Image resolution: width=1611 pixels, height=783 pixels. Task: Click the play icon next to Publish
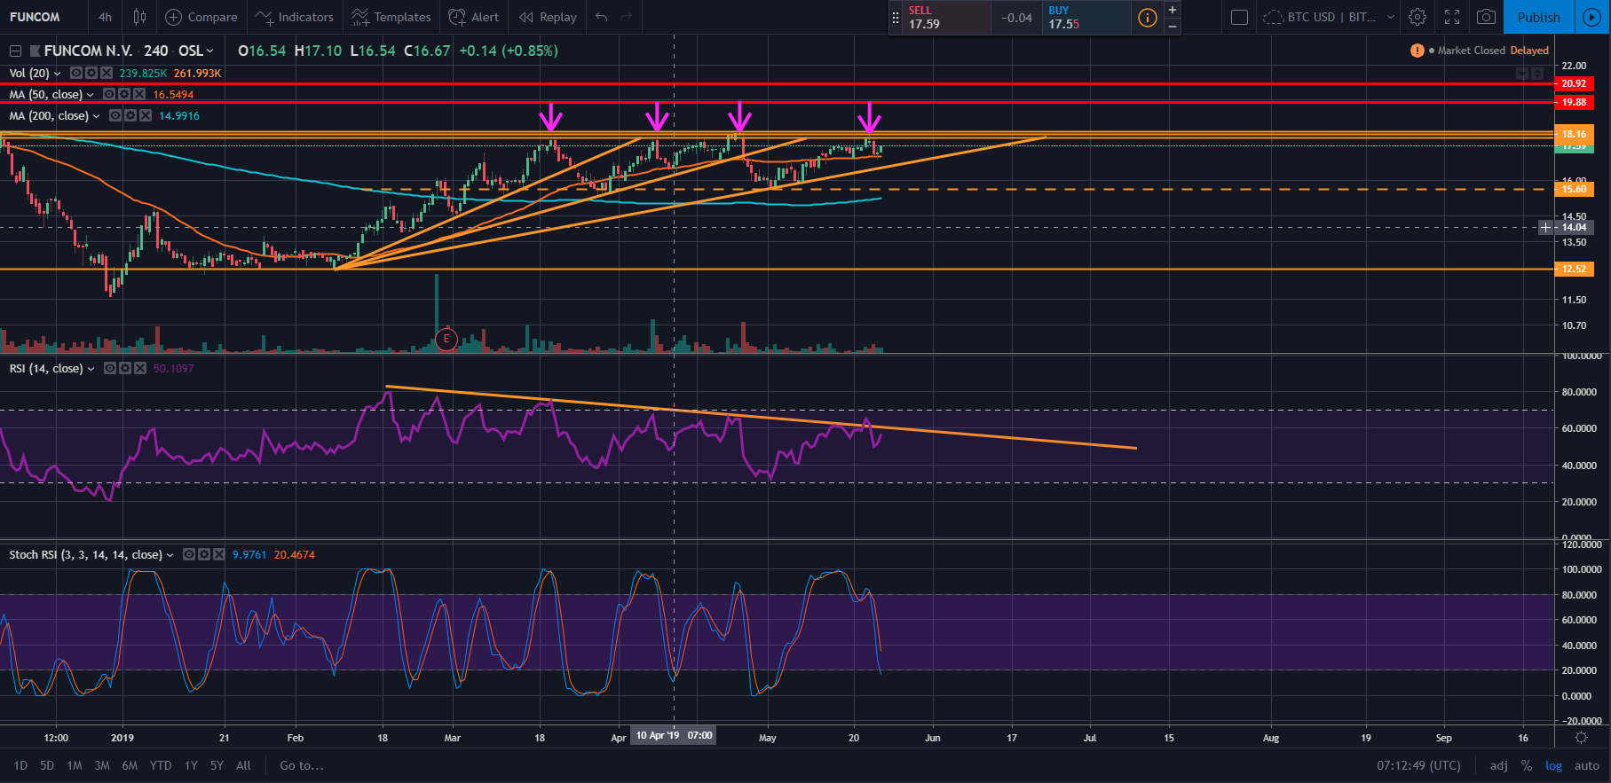1591,17
